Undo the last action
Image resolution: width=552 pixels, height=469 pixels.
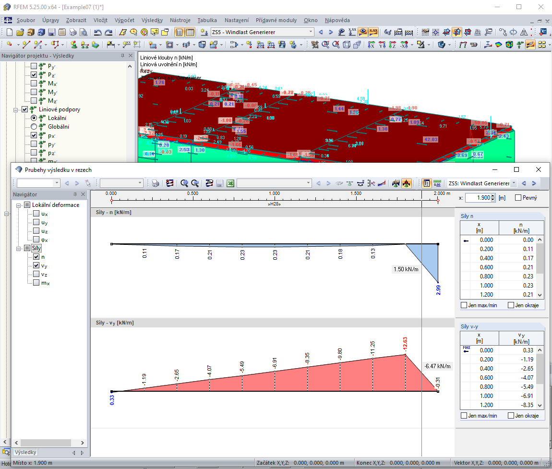pyautogui.click(x=98, y=32)
